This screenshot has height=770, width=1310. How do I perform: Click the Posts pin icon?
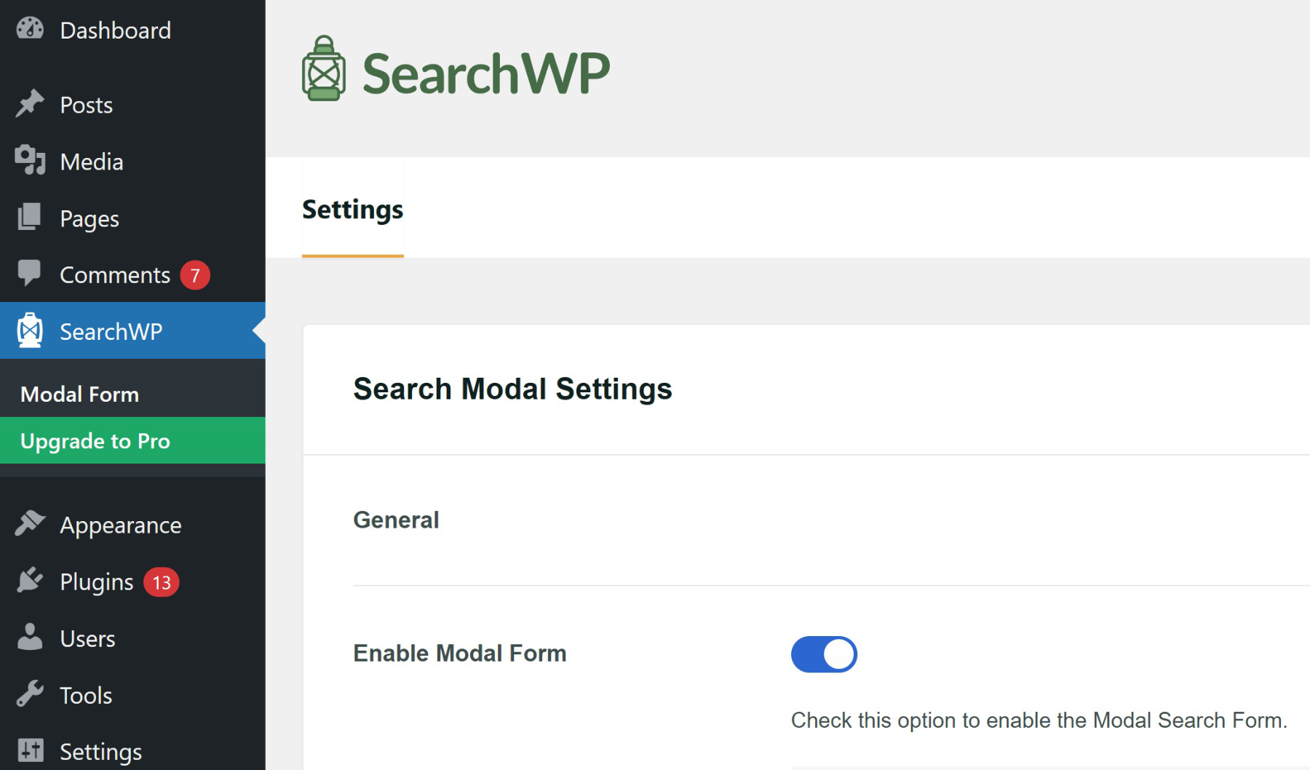29,104
